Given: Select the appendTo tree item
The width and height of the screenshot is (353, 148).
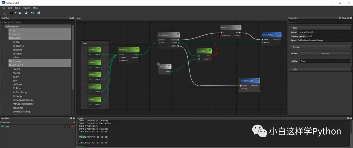Looking at the screenshot, I should [x=18, y=46].
